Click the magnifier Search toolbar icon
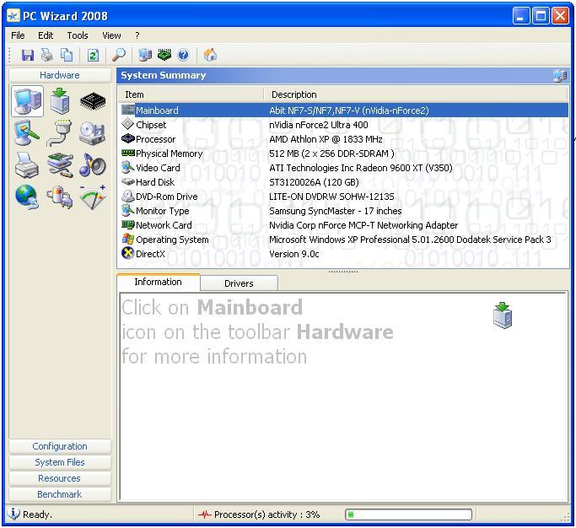 coord(119,55)
